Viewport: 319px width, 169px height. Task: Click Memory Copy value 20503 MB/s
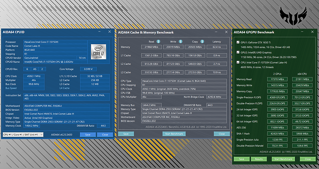click(195, 47)
